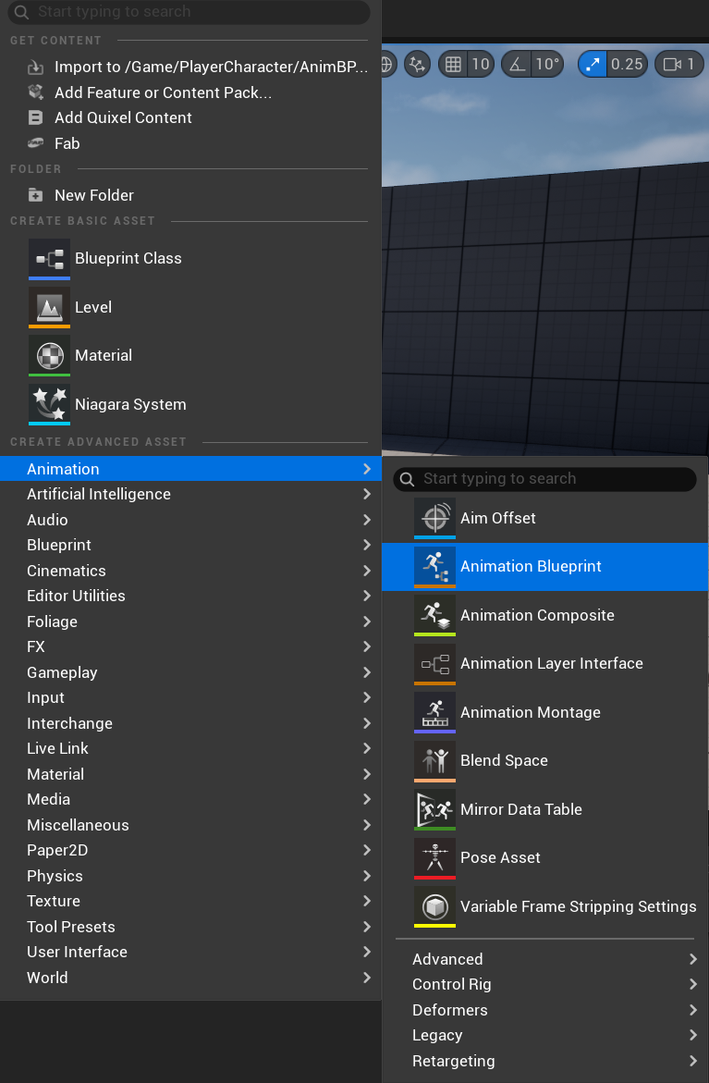Open the FX category
The width and height of the screenshot is (709, 1083).
click(190, 647)
